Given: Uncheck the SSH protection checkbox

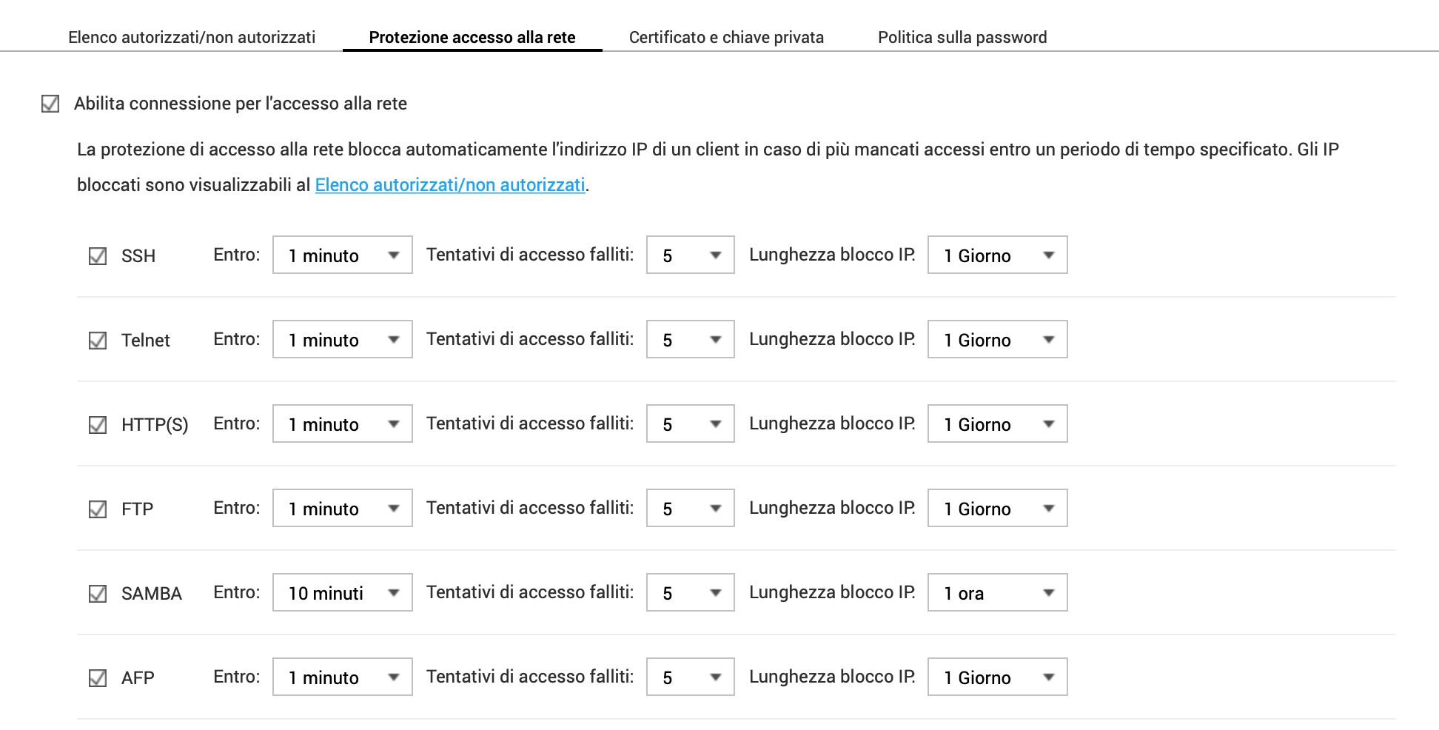Looking at the screenshot, I should pyautogui.click(x=98, y=256).
